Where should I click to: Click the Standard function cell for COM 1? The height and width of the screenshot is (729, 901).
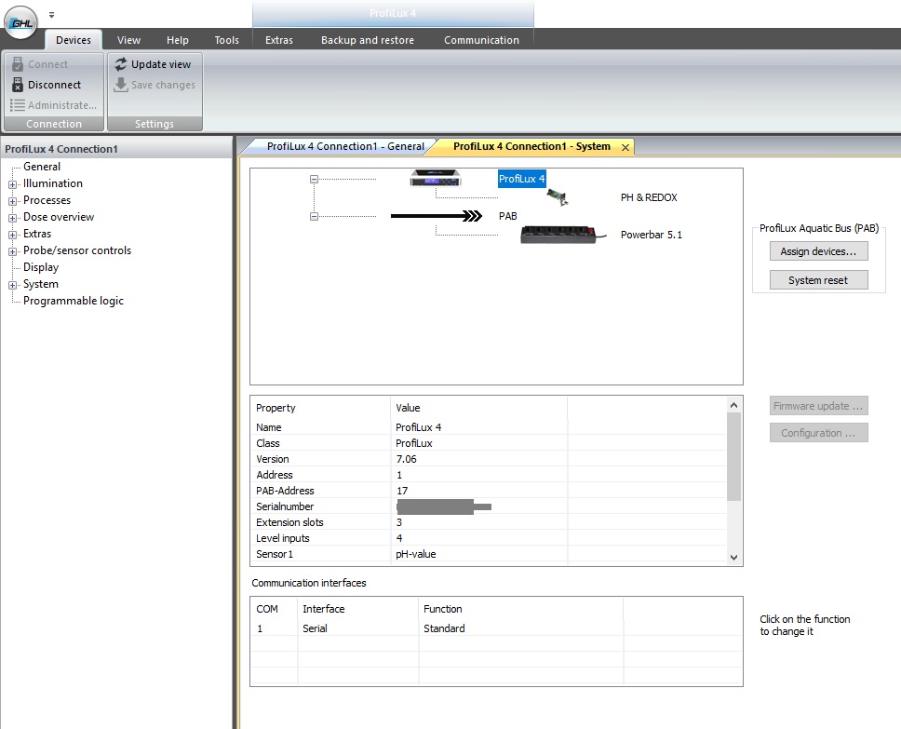pyautogui.click(x=444, y=628)
